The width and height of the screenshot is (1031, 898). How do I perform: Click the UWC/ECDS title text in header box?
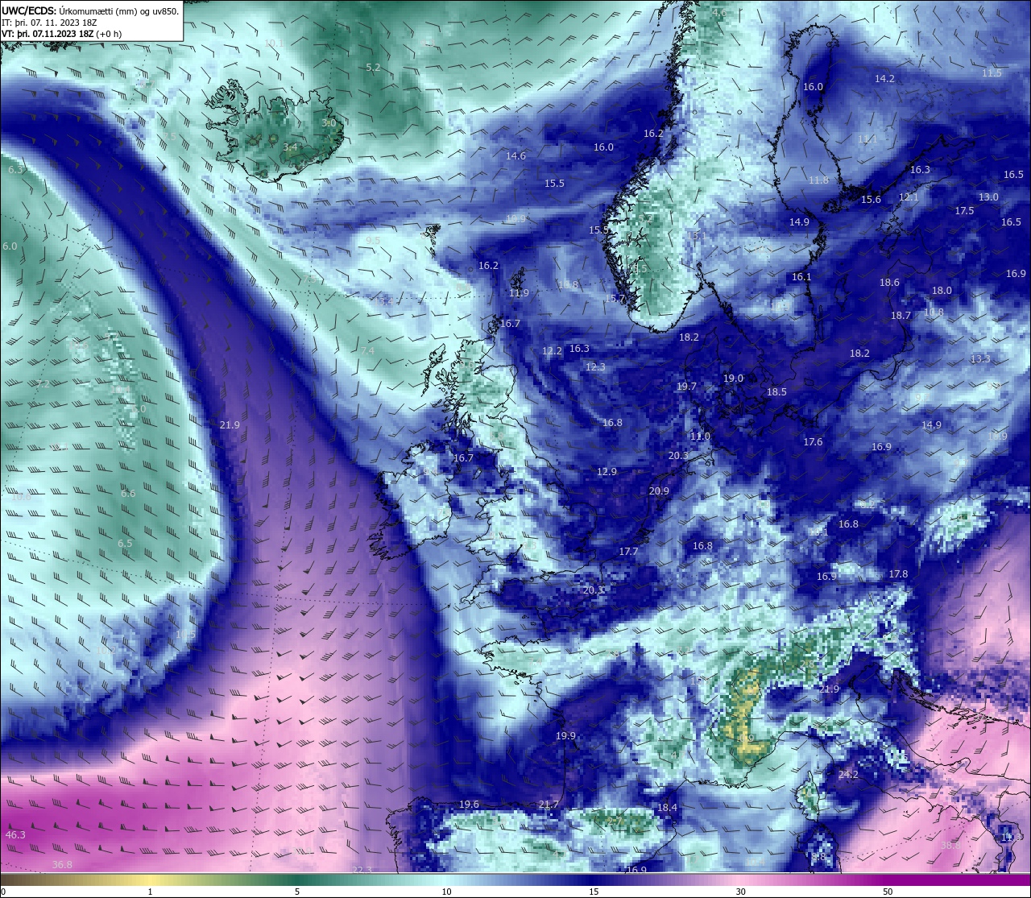27,11
